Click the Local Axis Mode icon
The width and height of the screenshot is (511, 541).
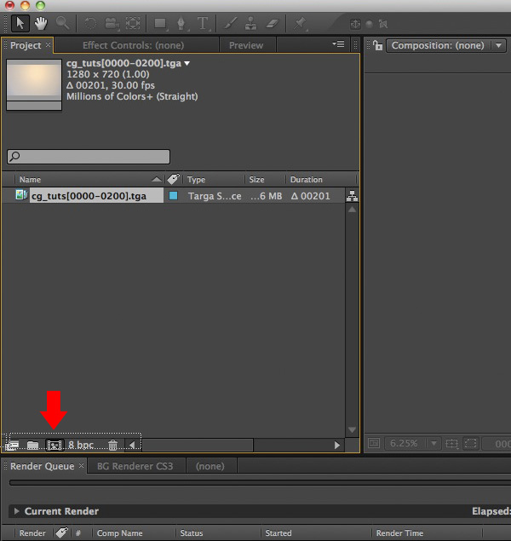(355, 24)
